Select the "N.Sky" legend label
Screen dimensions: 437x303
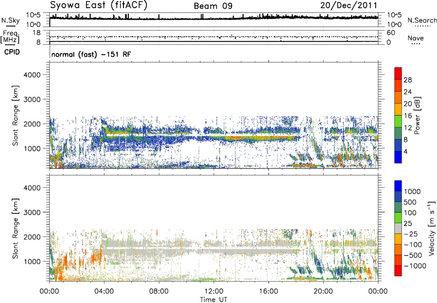pos(10,20)
